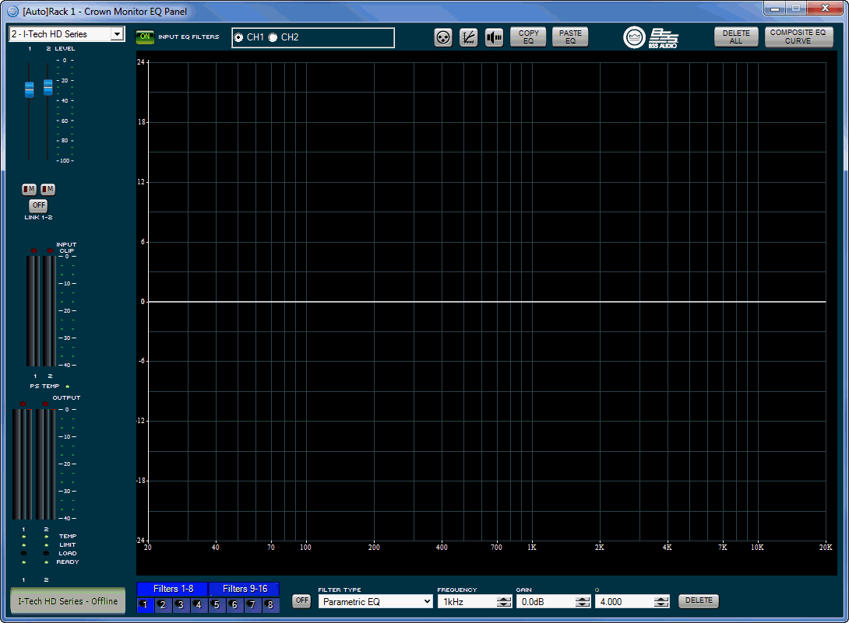Click the PS TEMP indicator label
The width and height of the screenshot is (849, 623).
pos(44,386)
